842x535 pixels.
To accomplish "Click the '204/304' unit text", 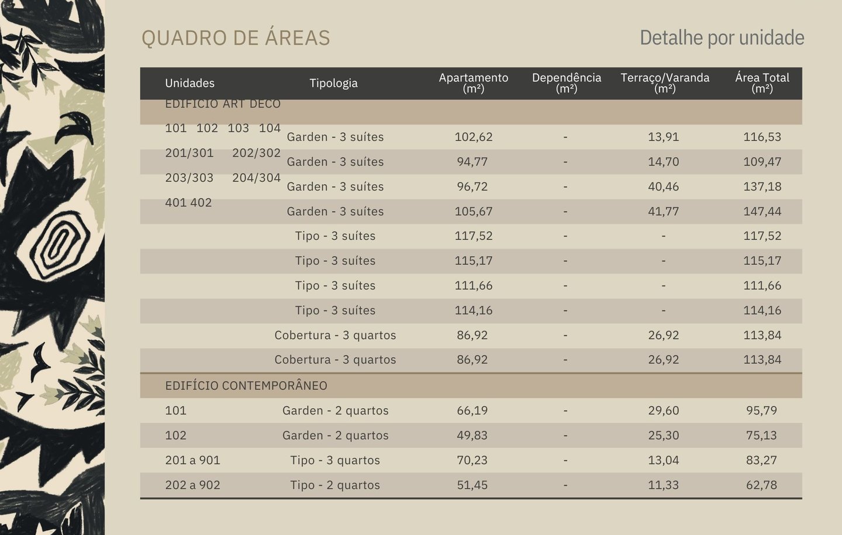I will coord(256,178).
